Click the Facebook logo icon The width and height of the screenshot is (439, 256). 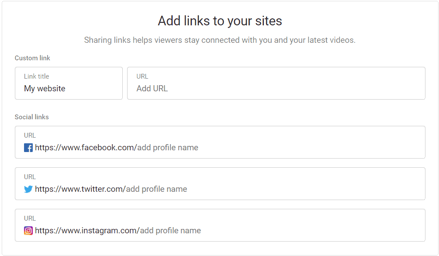(x=28, y=148)
